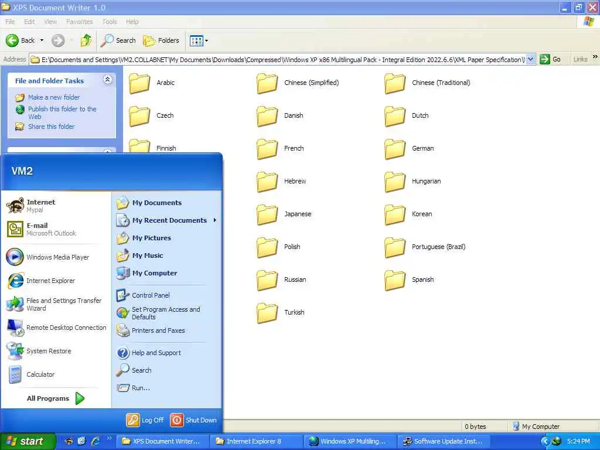Open My Computer from Start menu
This screenshot has height=450, width=600.
tap(167, 273)
